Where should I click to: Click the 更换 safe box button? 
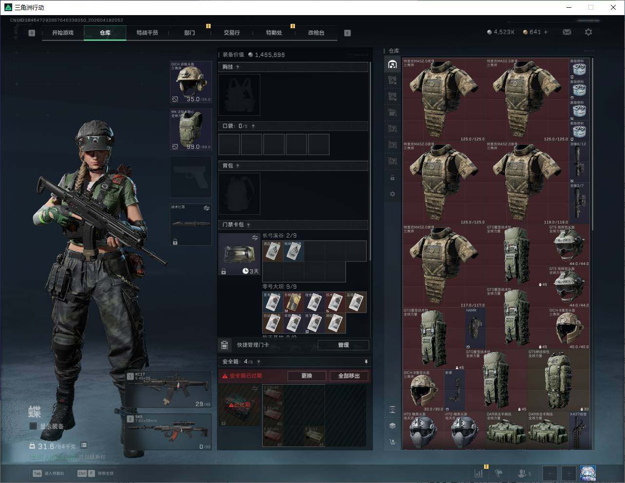tap(307, 376)
